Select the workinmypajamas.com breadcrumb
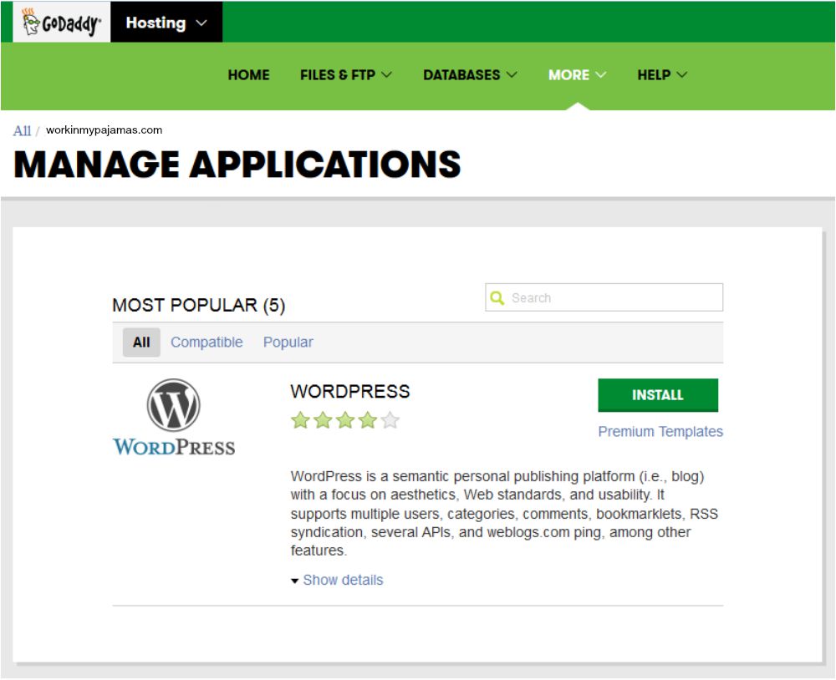The image size is (836, 680). (x=104, y=130)
